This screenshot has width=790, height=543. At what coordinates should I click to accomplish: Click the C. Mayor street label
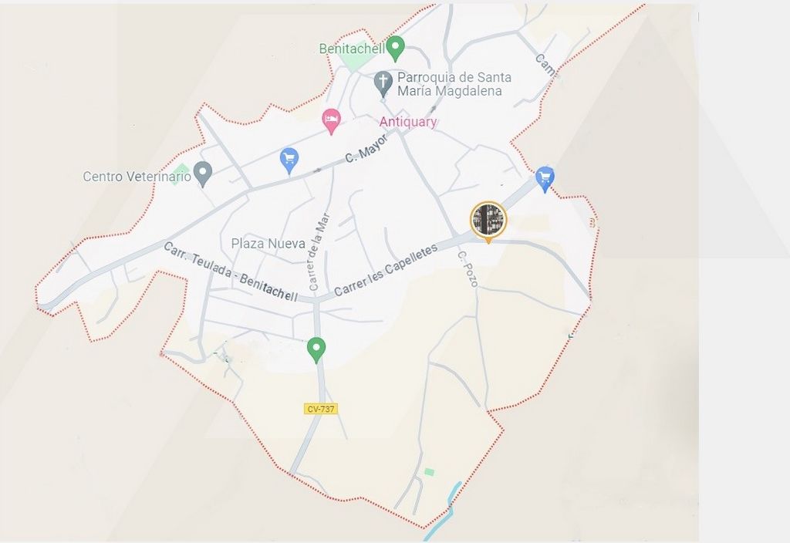[x=366, y=148]
